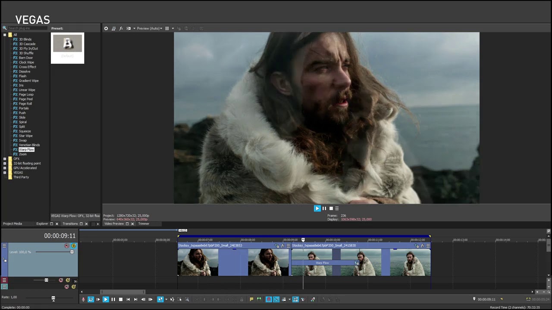This screenshot has height=310, width=552.
Task: Open Event FX on clip 2403853
Action: click(x=282, y=246)
